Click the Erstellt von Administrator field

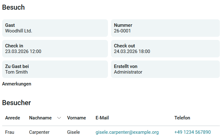coord(165,69)
